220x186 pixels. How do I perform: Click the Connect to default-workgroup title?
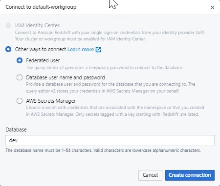click(x=41, y=7)
